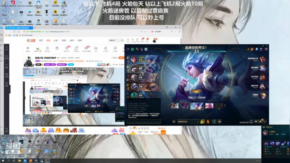The height and width of the screenshot is (163, 290).
Task: Select the second skin thumbnail in carousel
Action: click(184, 106)
